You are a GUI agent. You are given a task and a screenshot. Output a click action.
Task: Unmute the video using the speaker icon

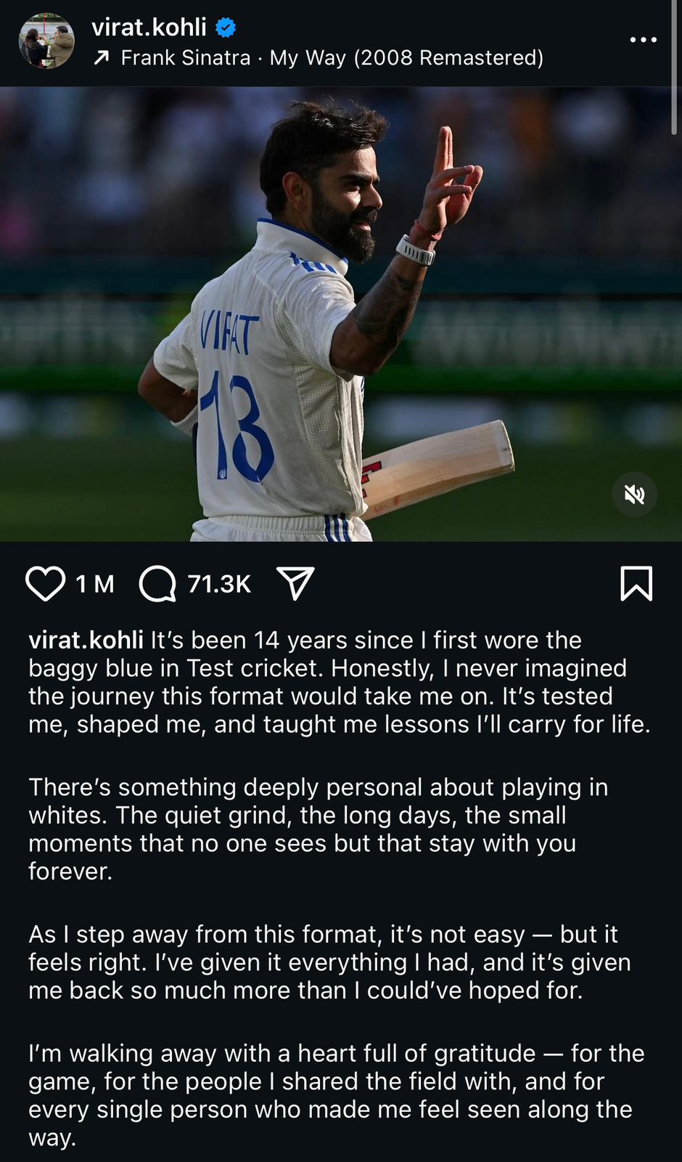coord(635,495)
